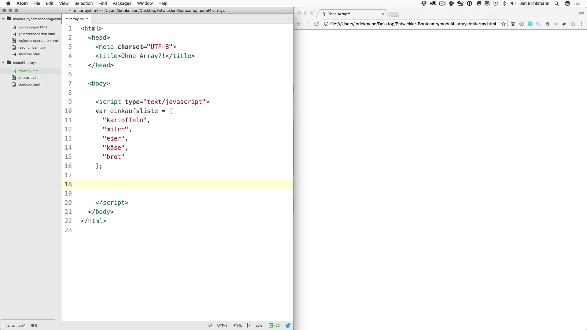Viewport: 587px width, 330px height.
Task: Click the LF line ending selector
Action: (210, 325)
